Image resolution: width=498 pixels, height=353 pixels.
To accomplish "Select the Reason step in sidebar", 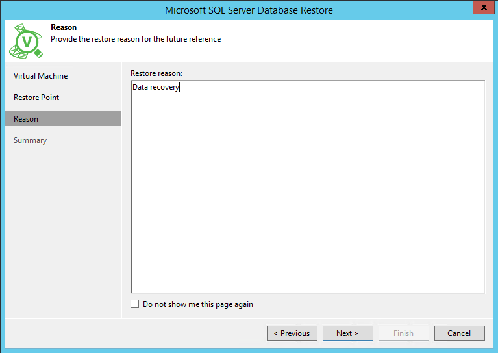I will [63, 118].
